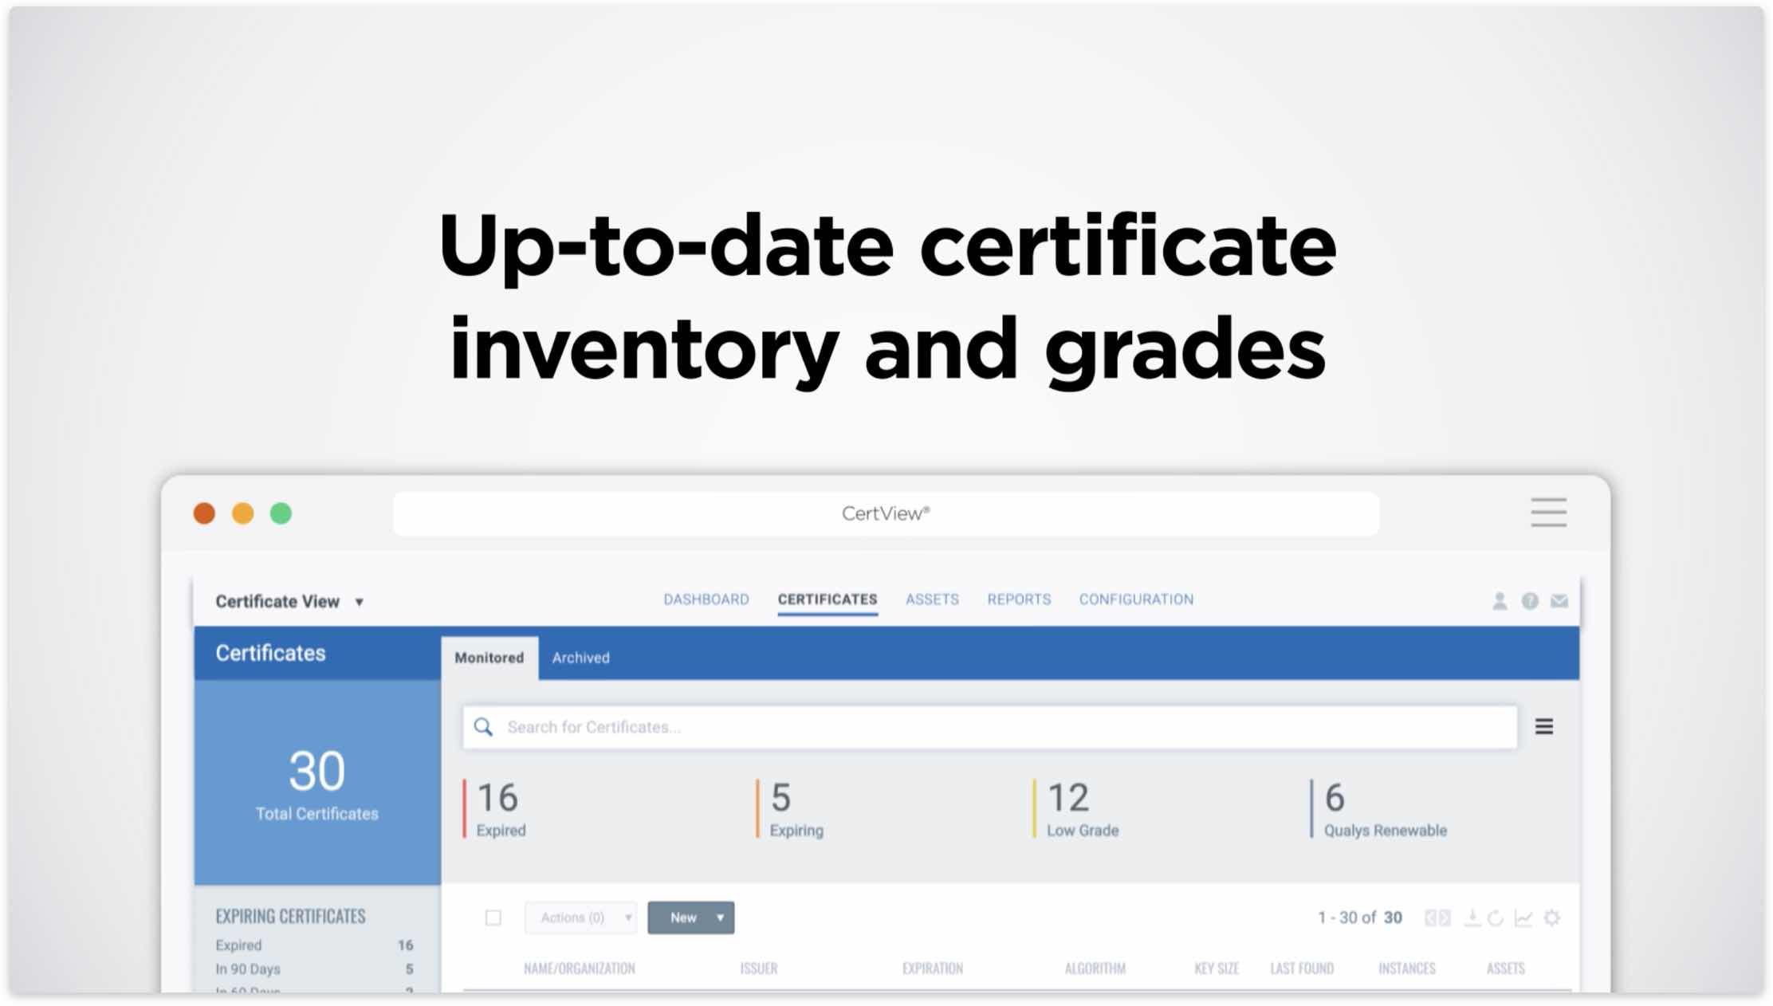
Task: Click the 1 - 30 of 30 pagination text
Action: coord(1359,918)
